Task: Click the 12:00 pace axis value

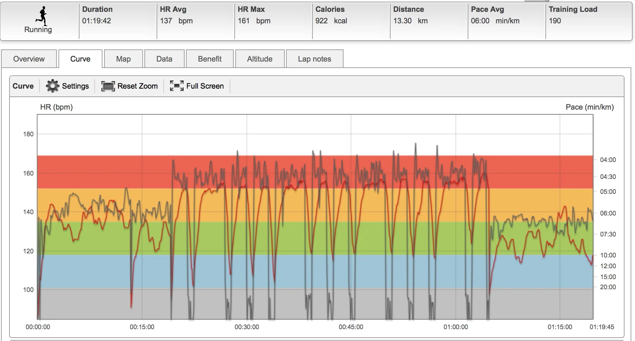Action: click(608, 266)
